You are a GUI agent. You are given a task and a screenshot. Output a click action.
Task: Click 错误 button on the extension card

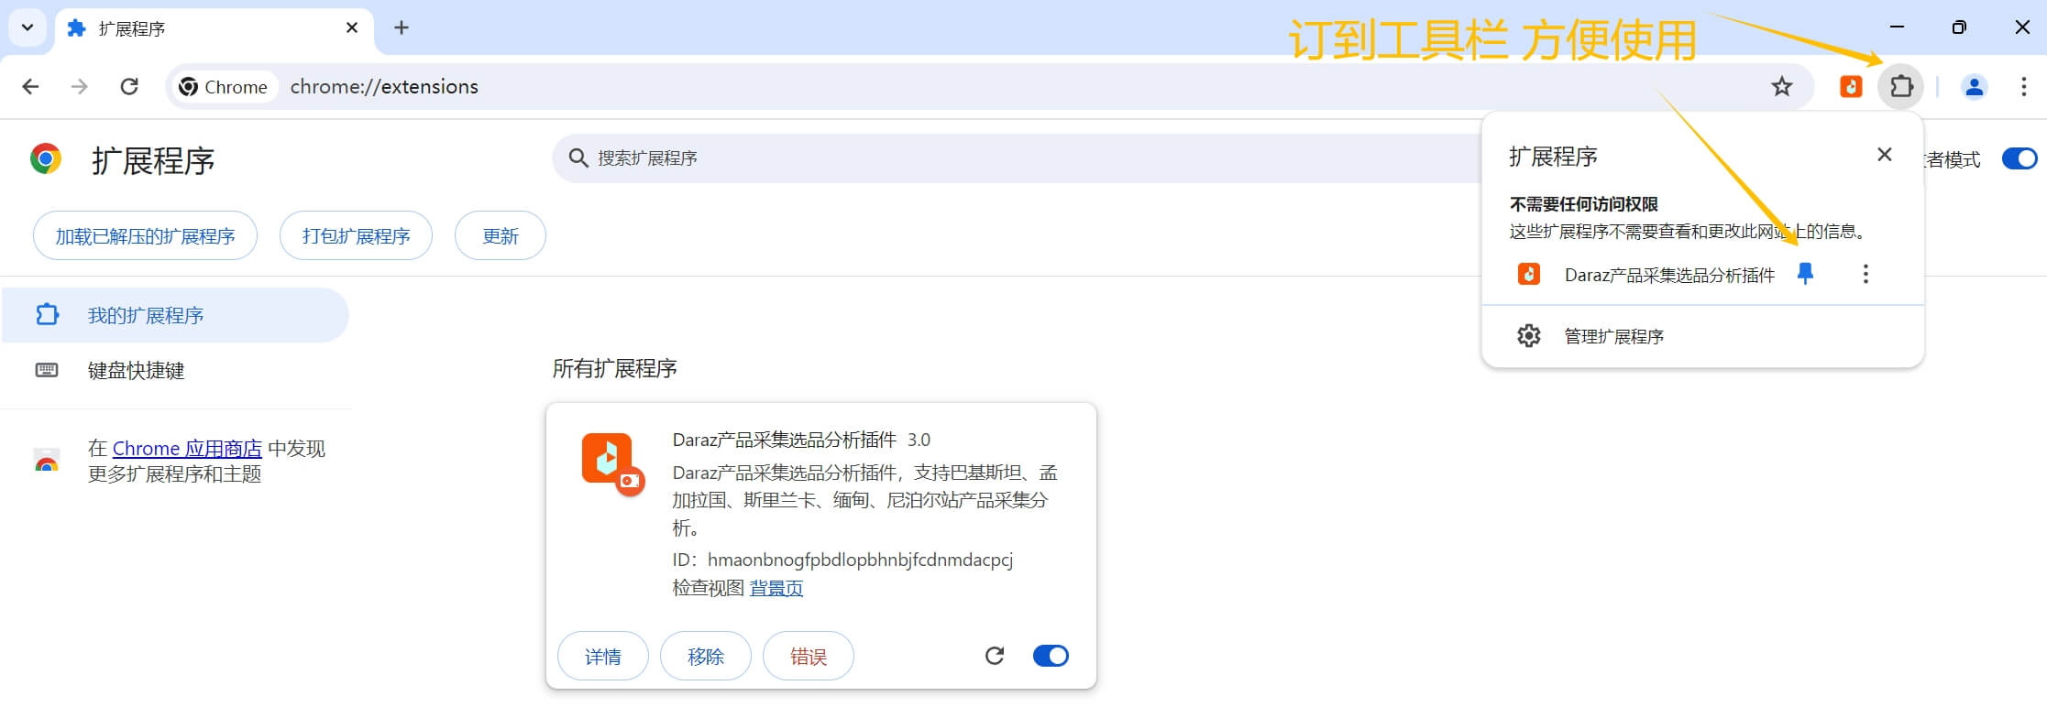pos(809,656)
